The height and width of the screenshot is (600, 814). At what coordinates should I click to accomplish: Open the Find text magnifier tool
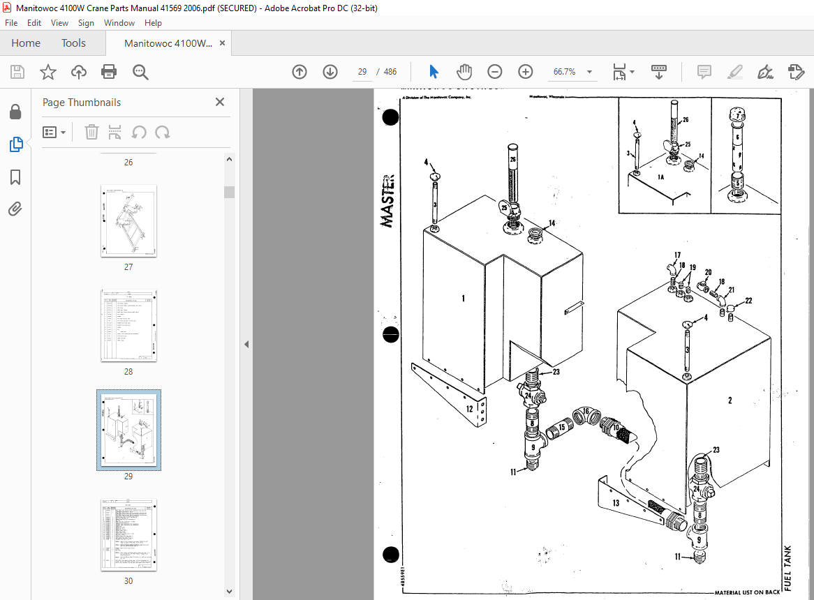pyautogui.click(x=140, y=72)
